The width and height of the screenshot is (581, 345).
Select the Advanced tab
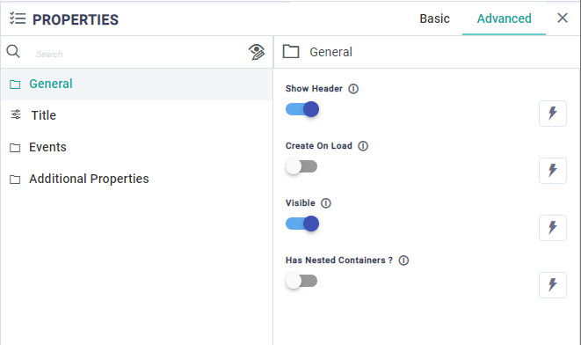[504, 18]
